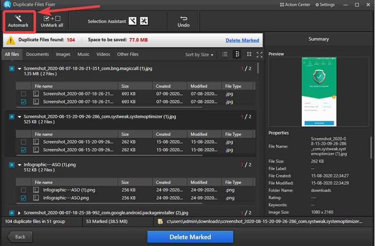Click image icon of unchecked 693 KB screenshot

pyautogui.click(x=36, y=94)
